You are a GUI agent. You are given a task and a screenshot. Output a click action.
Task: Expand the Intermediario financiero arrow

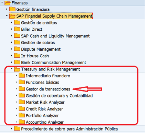pos(16,76)
